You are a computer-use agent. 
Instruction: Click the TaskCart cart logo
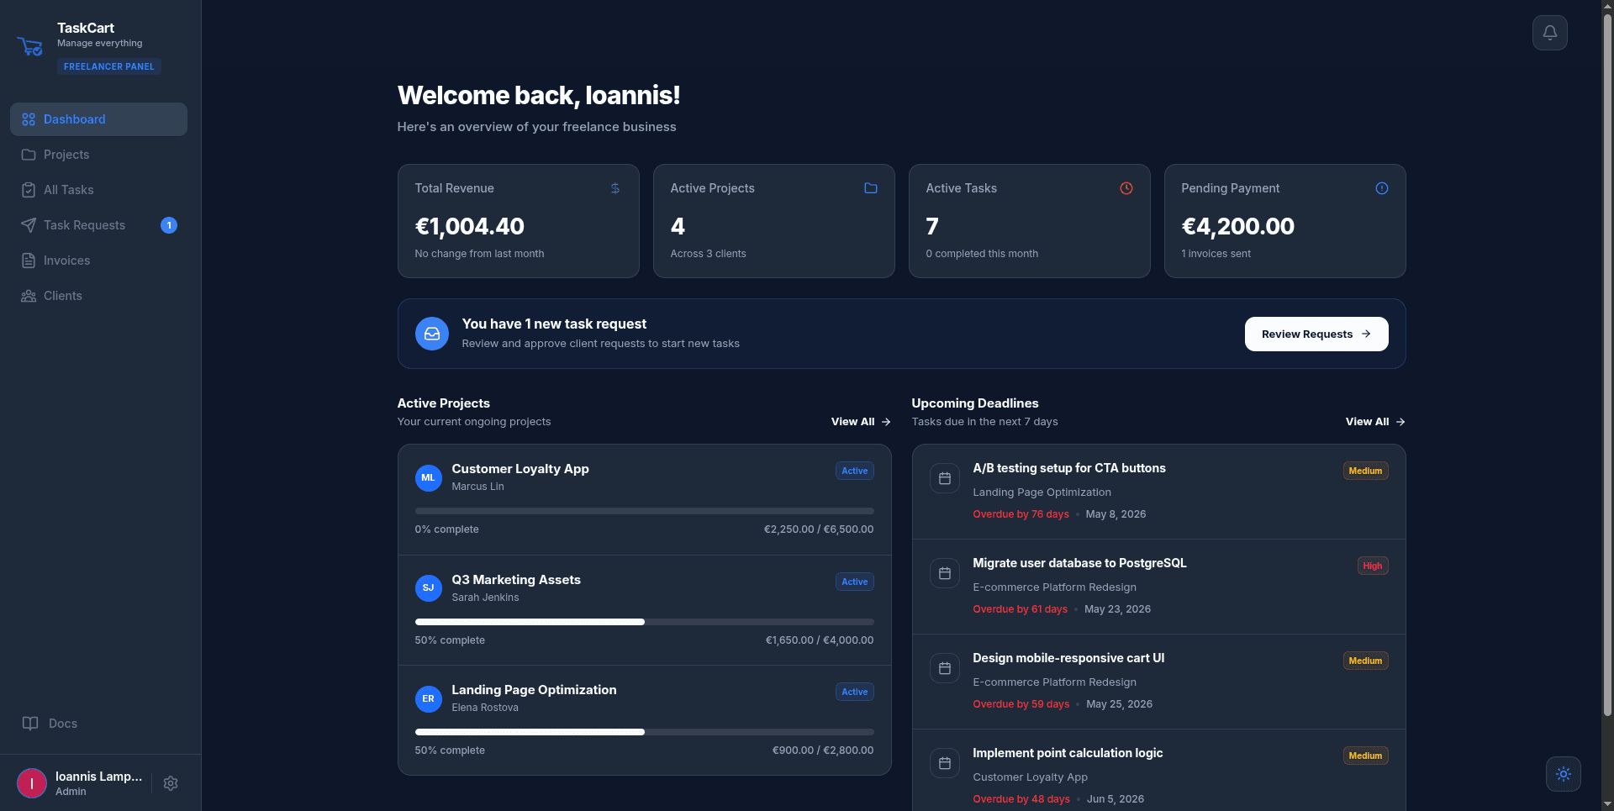(30, 46)
